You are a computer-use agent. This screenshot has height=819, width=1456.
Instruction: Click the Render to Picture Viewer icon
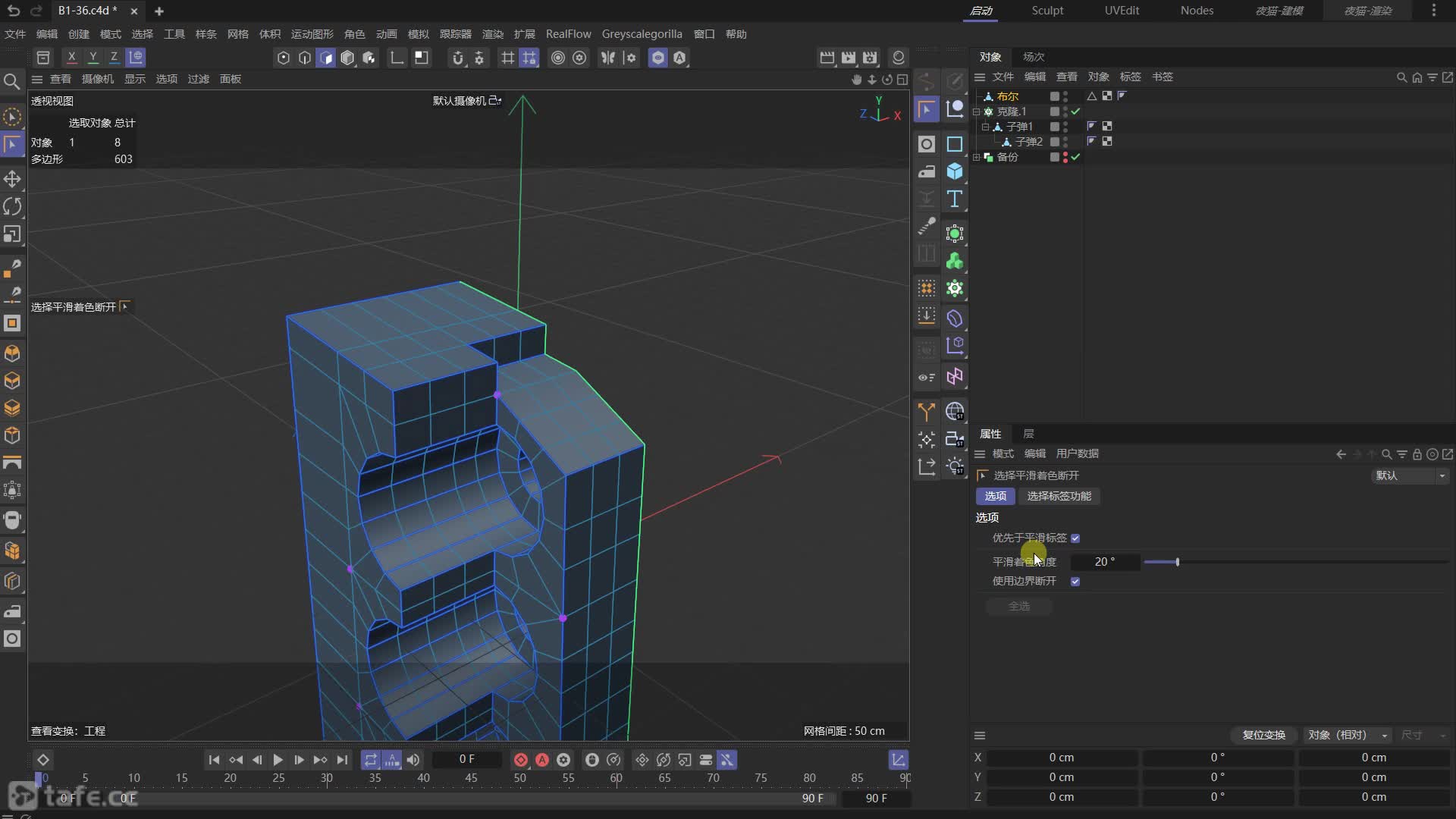click(x=849, y=58)
